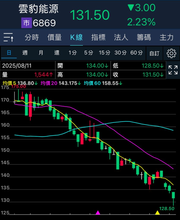
Task: Open the 價量 tab
Action: [x=54, y=37]
